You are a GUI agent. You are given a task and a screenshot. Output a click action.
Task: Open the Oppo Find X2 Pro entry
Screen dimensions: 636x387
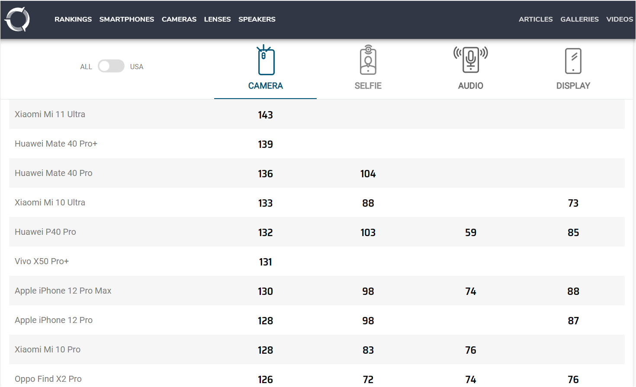(x=48, y=379)
